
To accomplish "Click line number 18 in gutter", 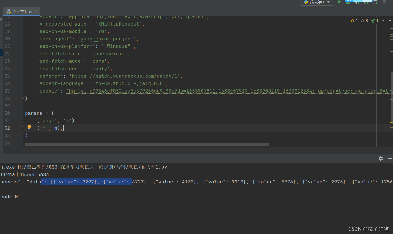I will [7, 24].
